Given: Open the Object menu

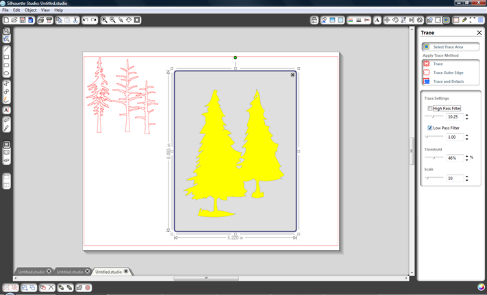Looking at the screenshot, I should click(30, 10).
